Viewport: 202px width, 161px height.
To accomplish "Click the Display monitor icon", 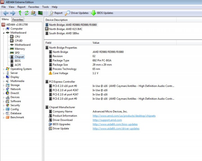I will click(8, 77).
